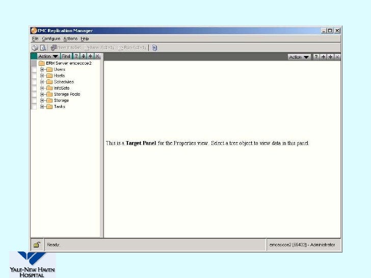Click the Tasks folder icon
Image resolution: width=371 pixels, height=278 pixels.
point(49,106)
